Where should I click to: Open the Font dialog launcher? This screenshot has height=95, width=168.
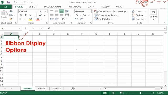[46, 23]
